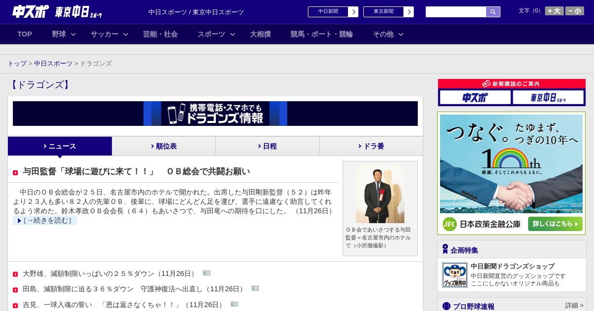Open the スポーツ navigation menu
Image resolution: width=594 pixels, height=311 pixels.
tap(211, 34)
